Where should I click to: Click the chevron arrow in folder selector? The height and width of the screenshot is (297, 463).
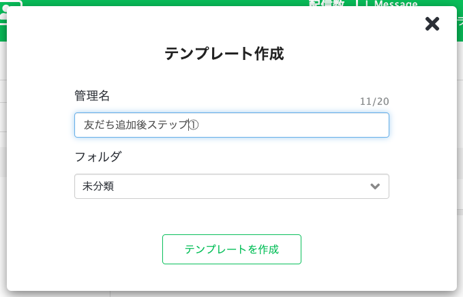[x=375, y=186]
